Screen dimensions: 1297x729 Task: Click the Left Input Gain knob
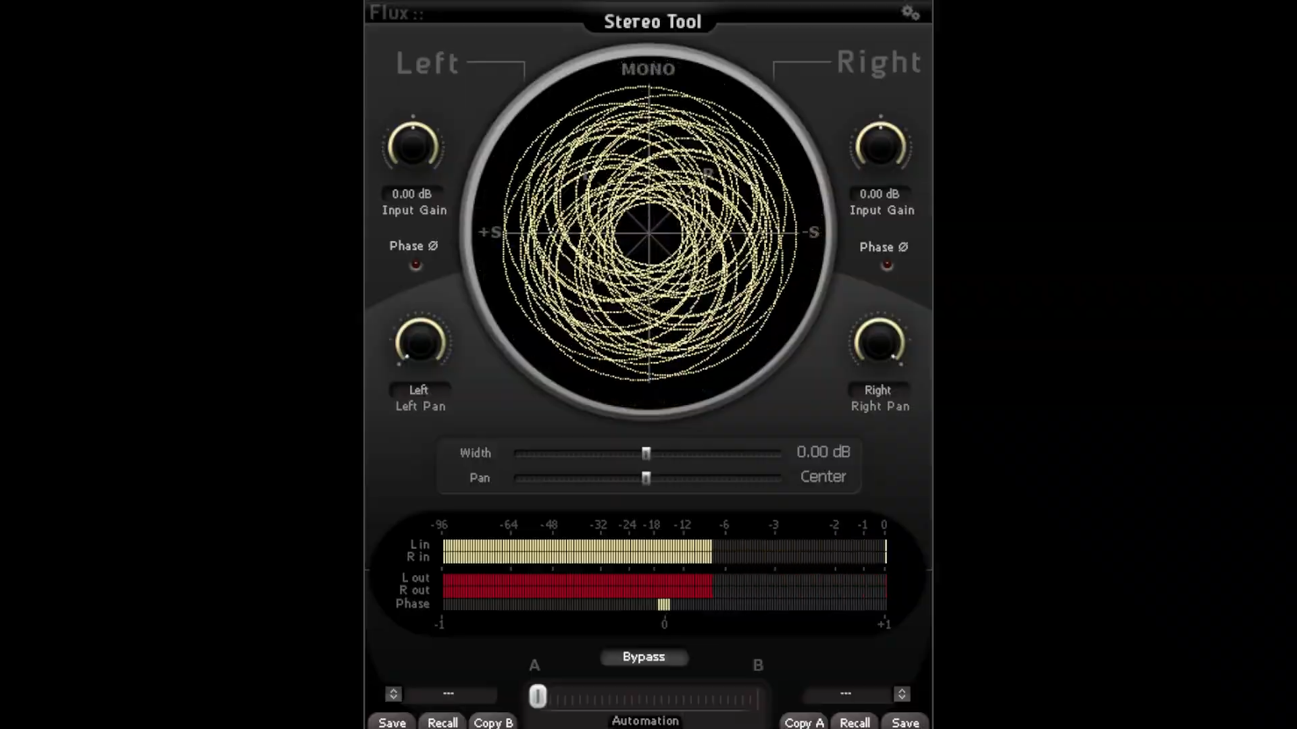click(x=413, y=146)
